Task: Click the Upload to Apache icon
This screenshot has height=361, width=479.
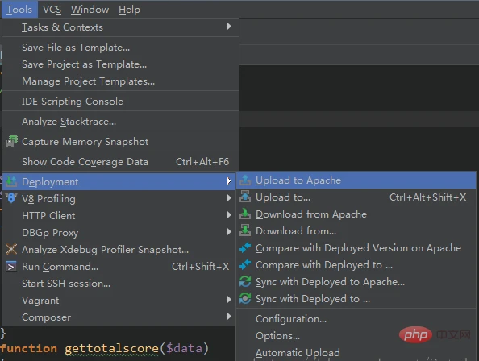Action: click(245, 180)
